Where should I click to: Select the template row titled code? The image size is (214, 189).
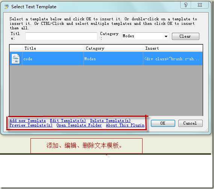click(106, 59)
